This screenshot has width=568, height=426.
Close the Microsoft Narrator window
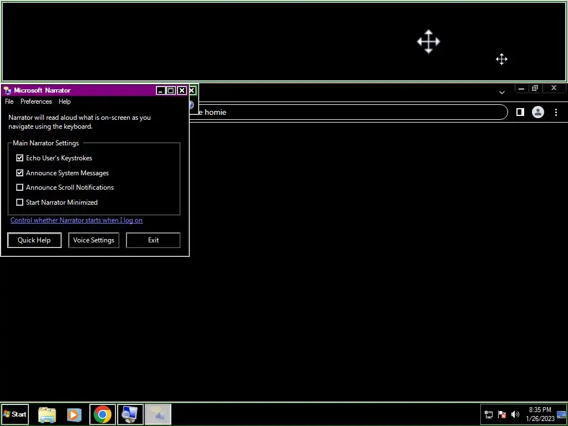[x=182, y=90]
